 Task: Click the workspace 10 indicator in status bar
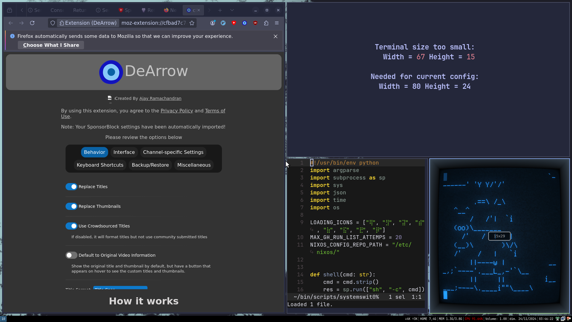[x=3, y=319]
